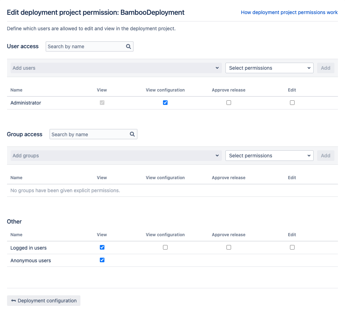Click the search magnifier icon in User access
This screenshot has height=314, width=345.
point(128,46)
